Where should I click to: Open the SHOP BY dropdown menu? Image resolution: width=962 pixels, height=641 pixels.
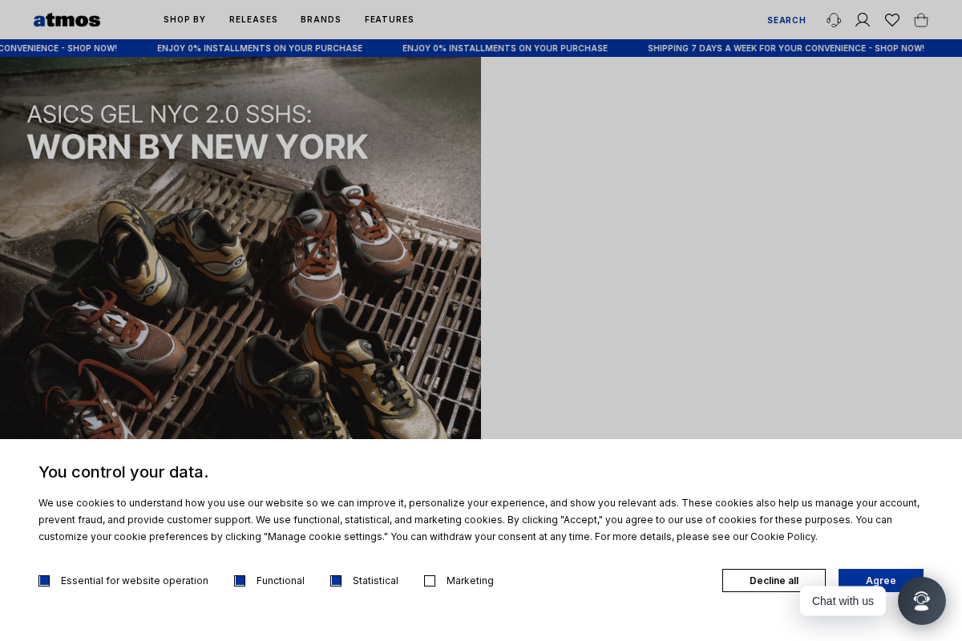pos(184,19)
